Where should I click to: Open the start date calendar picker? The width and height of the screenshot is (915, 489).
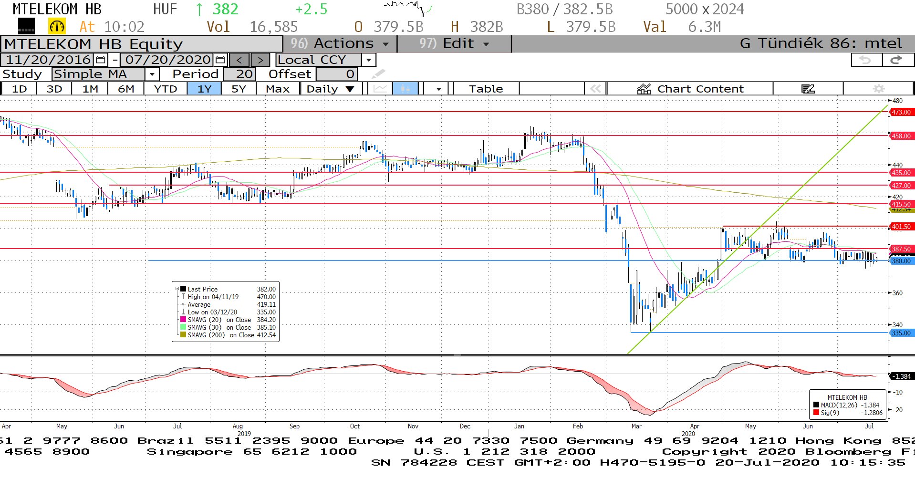[x=101, y=60]
